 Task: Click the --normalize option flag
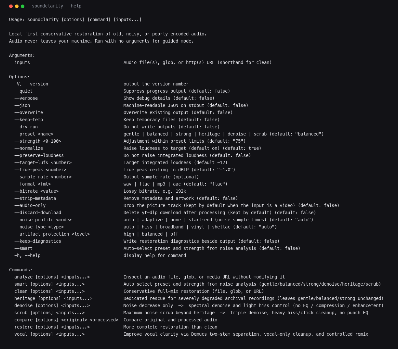coord(29,148)
